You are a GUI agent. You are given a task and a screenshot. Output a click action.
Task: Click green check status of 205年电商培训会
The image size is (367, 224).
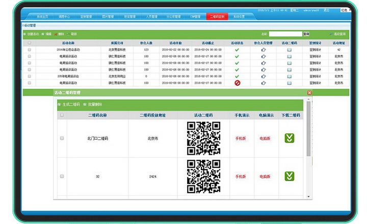[237, 77]
